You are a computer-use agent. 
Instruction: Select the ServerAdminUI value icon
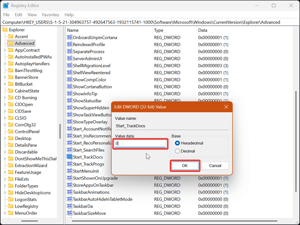(69, 58)
